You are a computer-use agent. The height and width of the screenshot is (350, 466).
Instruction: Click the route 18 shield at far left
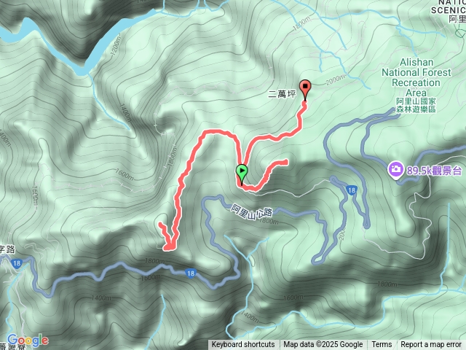17,262
